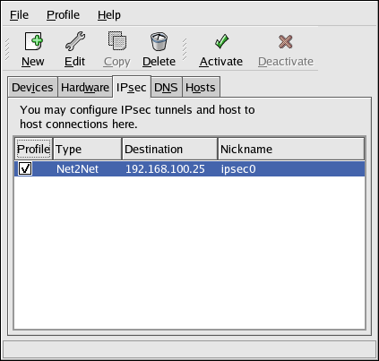The image size is (379, 361).
Task: Open the Profile menu
Action: [63, 15]
